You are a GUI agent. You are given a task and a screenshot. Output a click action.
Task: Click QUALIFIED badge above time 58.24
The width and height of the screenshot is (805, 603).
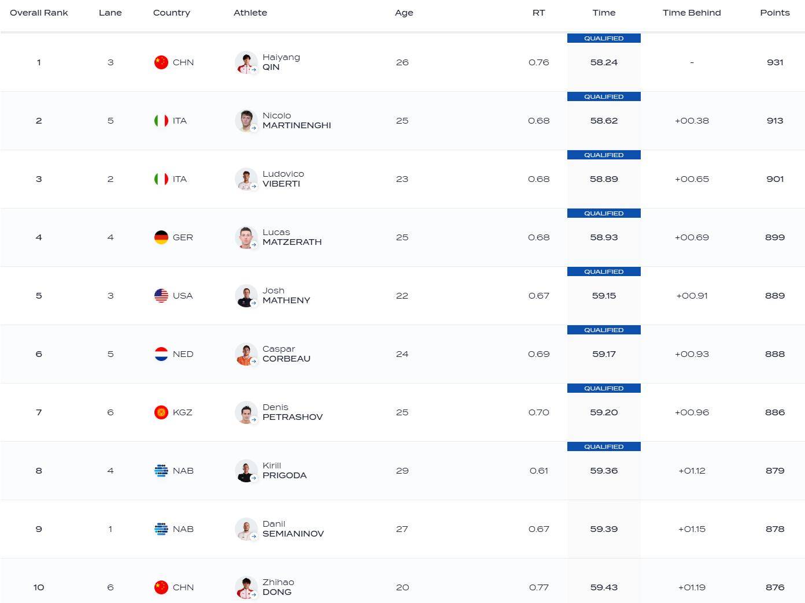pos(604,38)
